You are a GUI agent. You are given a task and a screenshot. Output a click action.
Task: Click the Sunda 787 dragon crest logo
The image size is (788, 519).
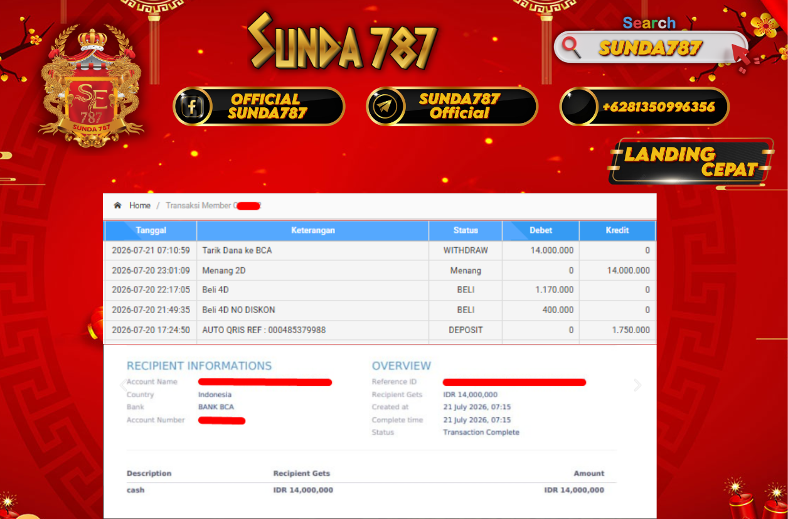(x=91, y=87)
